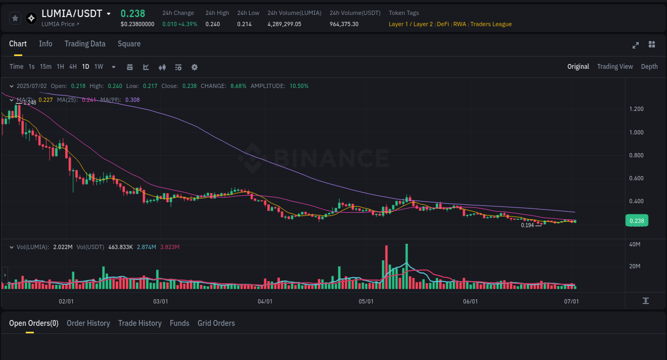The height and width of the screenshot is (360, 667).
Task: Open the technical indicators panel
Action: coord(146,67)
